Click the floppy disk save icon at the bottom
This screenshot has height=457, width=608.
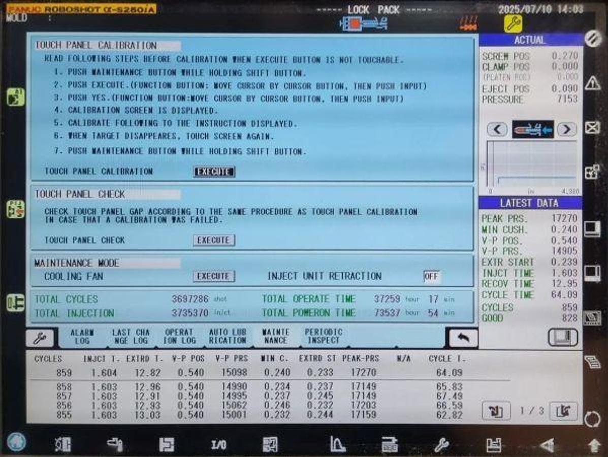point(494,445)
